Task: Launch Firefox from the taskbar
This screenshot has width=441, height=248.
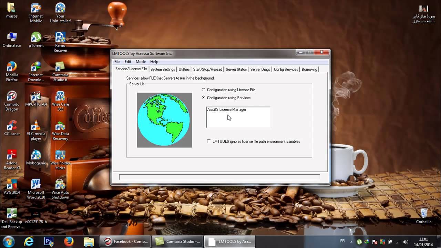Action: 69,241
